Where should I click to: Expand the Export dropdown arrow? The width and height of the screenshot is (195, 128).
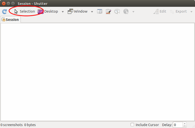coord(191,12)
